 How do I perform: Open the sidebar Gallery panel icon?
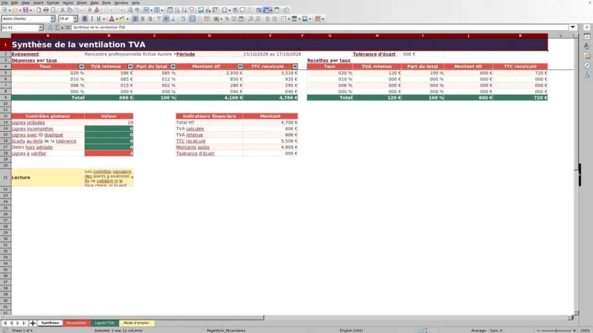(x=587, y=56)
